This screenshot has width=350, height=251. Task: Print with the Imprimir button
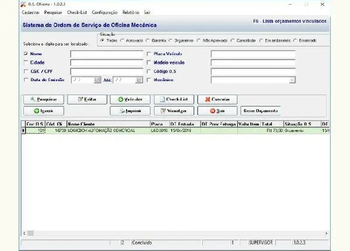[130, 110]
